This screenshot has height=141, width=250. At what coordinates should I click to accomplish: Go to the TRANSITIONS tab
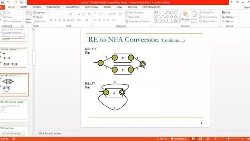(53, 7)
